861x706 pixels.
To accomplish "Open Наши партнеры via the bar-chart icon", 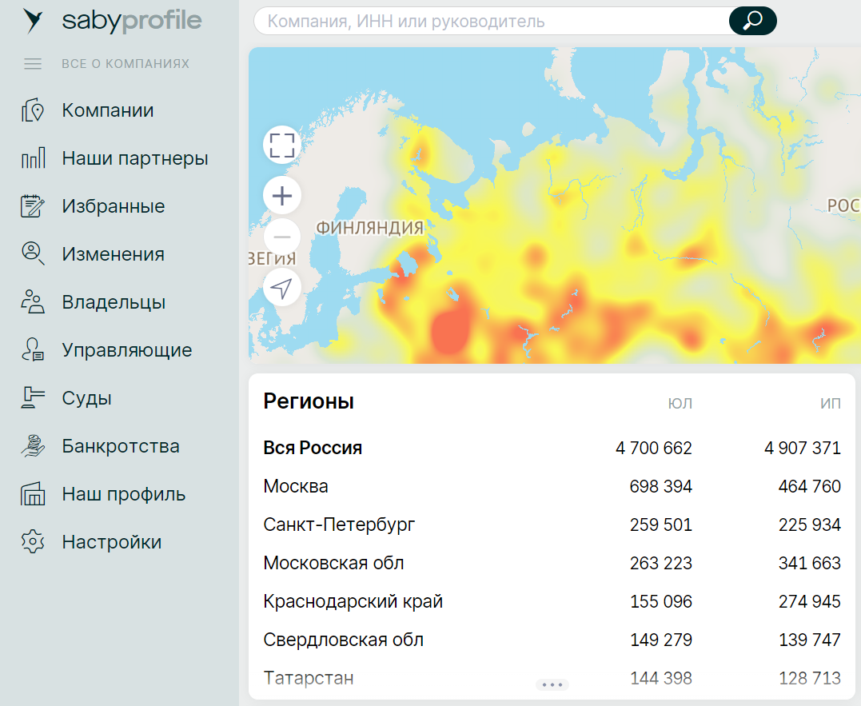I will click(32, 158).
